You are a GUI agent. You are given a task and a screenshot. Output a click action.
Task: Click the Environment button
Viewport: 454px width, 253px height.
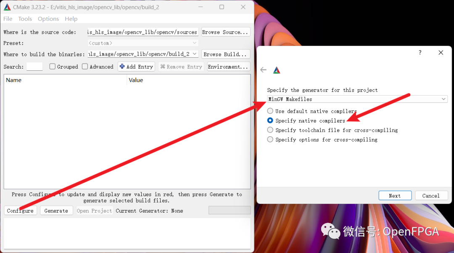click(x=228, y=67)
